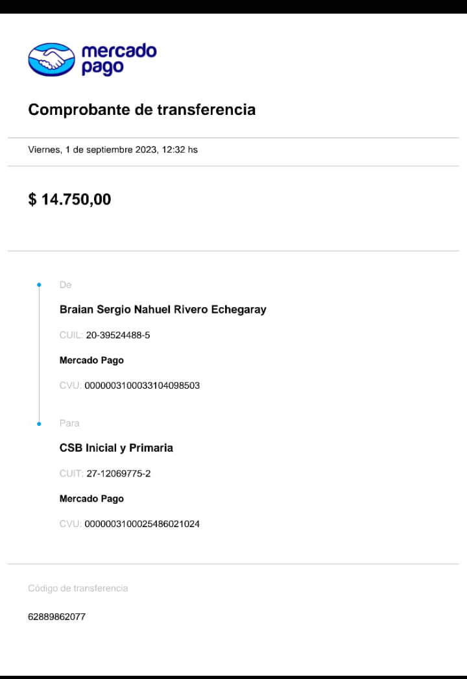This screenshot has height=679, width=467.
Task: Click the recipient CUIT number 27-12069775-2
Action: (118, 473)
